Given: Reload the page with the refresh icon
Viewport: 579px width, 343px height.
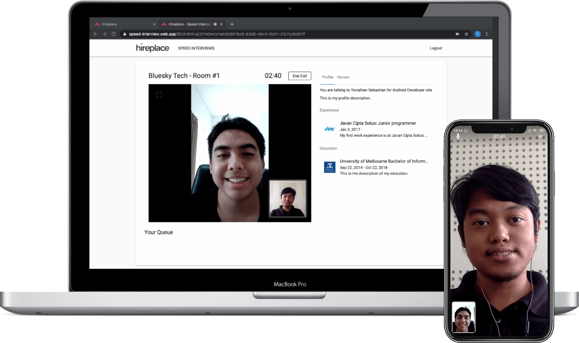Looking at the screenshot, I should [x=113, y=34].
